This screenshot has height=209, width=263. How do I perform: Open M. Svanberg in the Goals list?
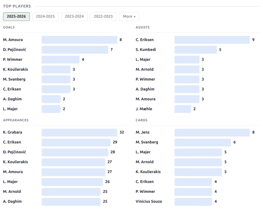[x=14, y=79]
